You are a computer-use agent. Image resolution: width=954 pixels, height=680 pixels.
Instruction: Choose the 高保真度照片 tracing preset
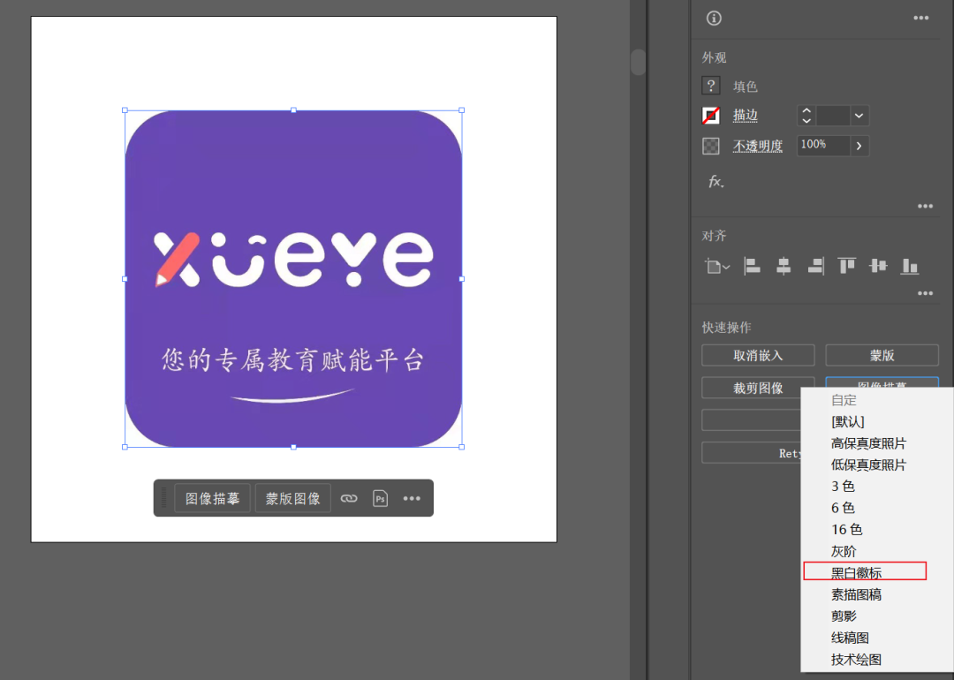[x=867, y=443]
